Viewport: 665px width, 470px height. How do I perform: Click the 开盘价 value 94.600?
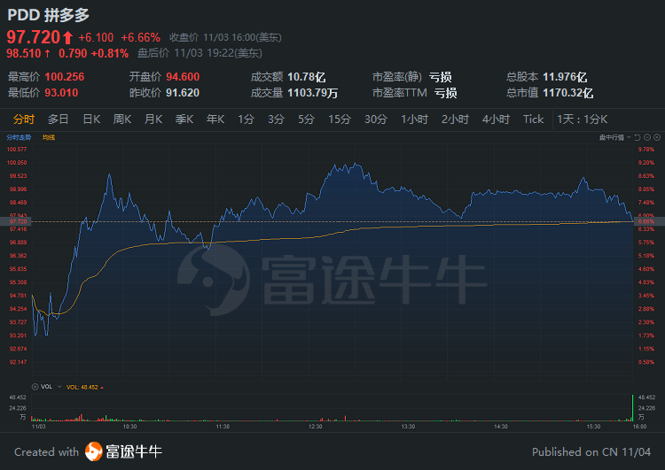point(183,77)
